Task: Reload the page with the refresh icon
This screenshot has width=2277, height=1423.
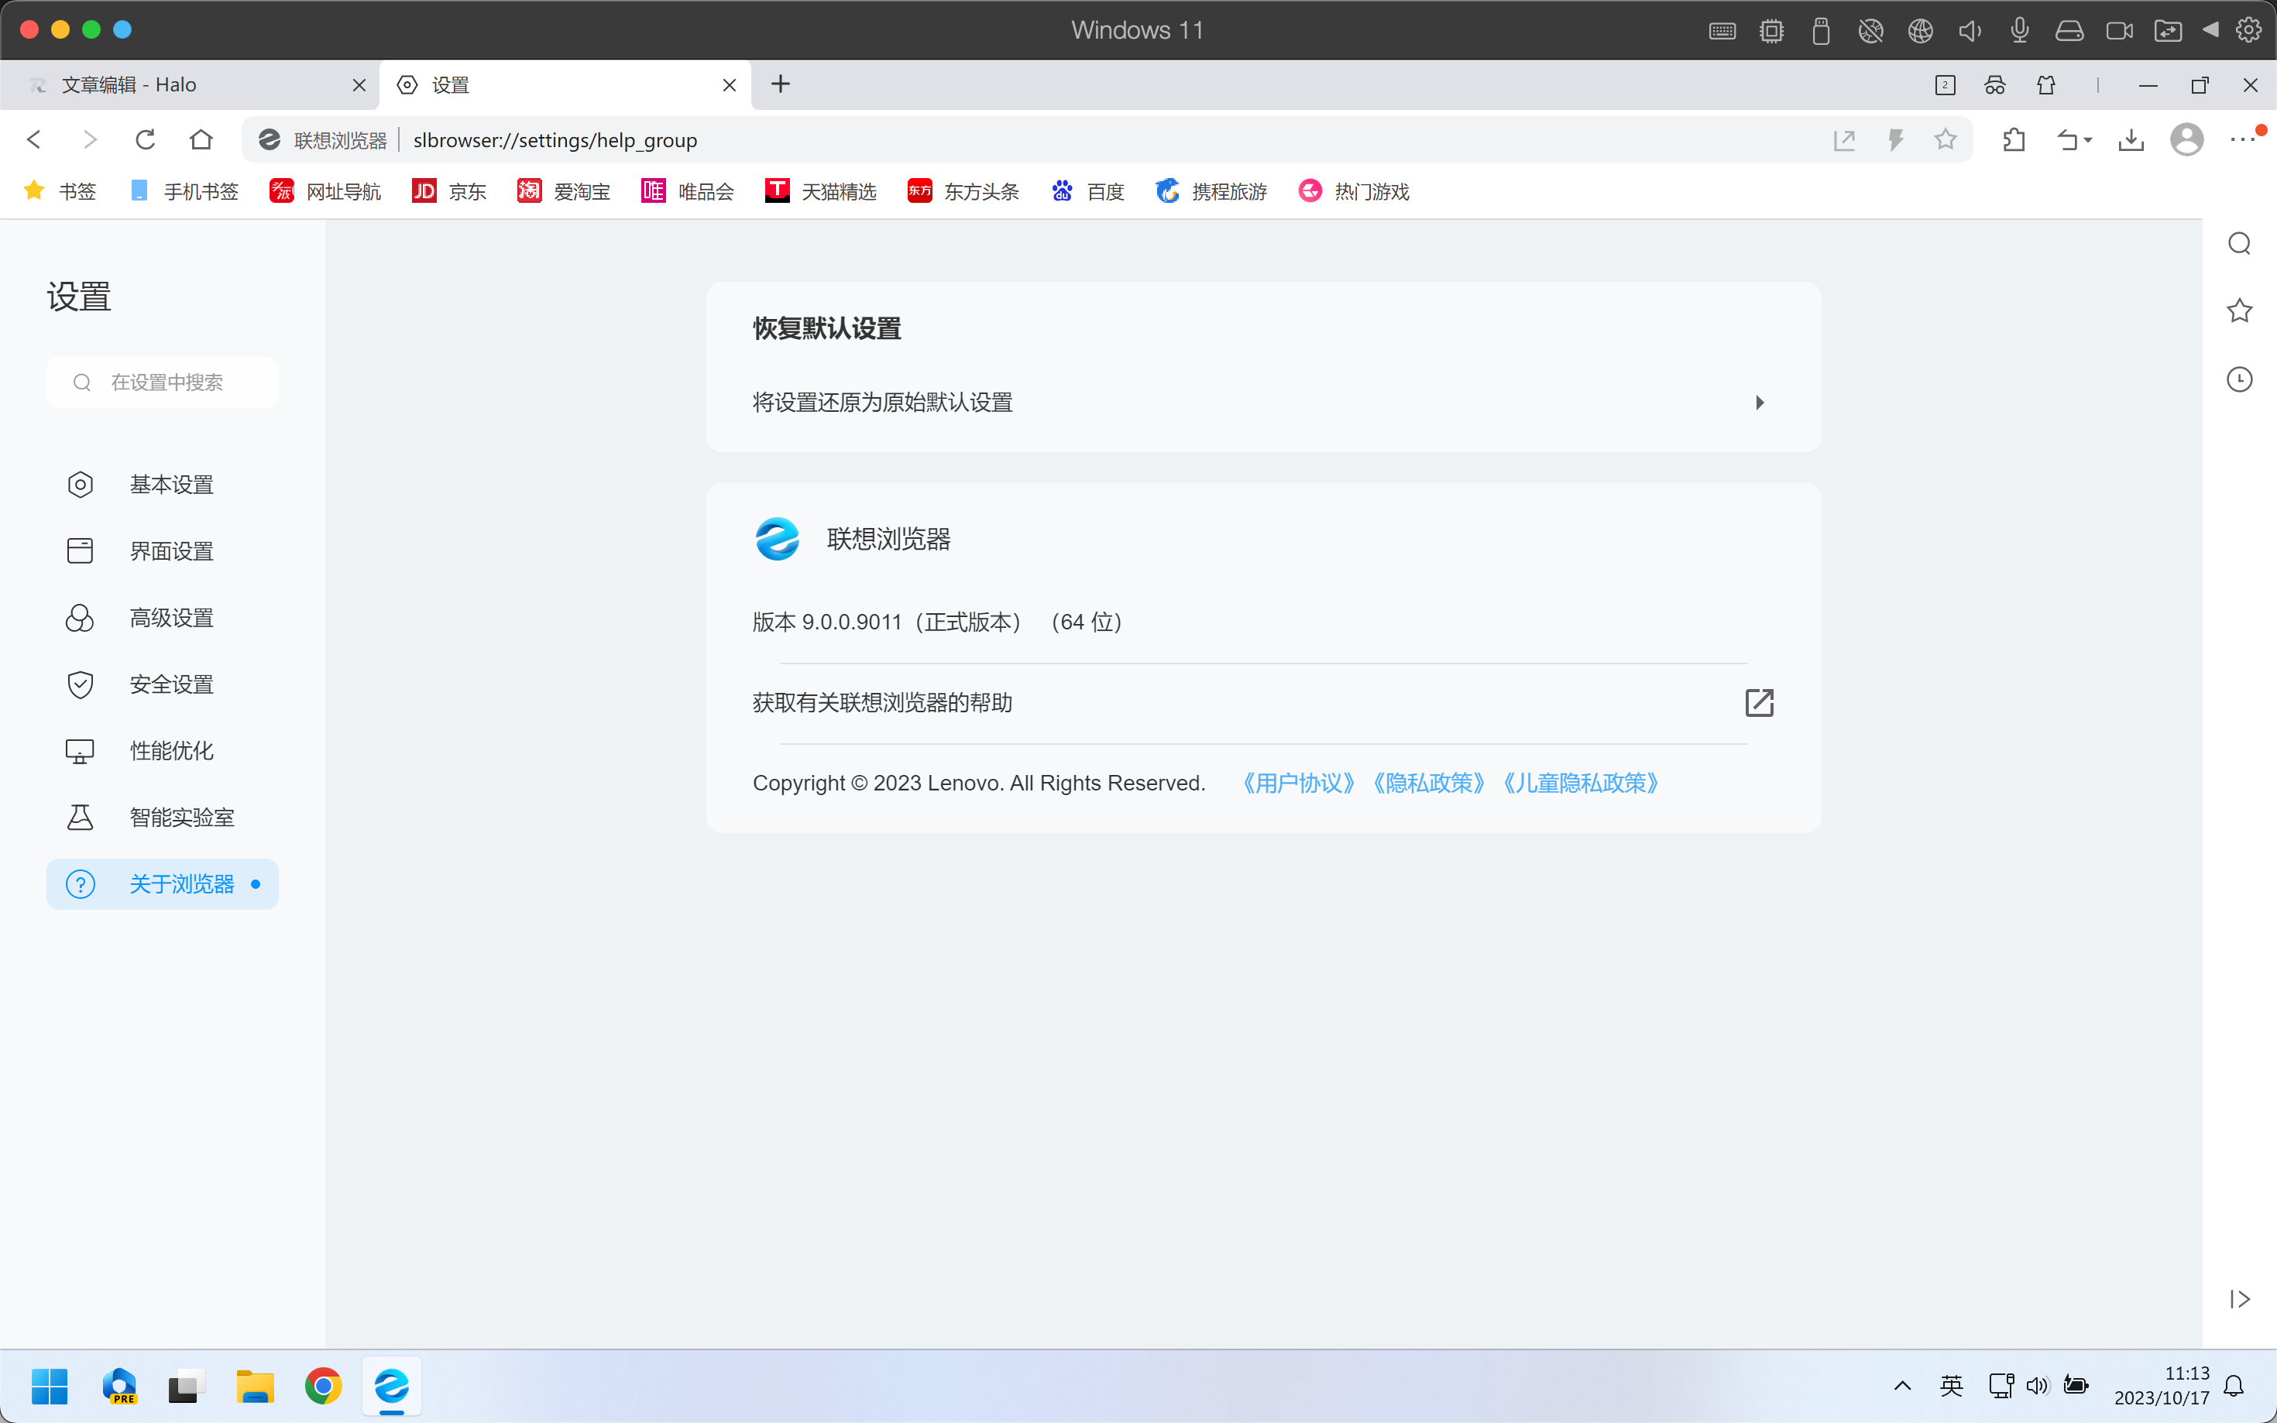Action: (x=145, y=139)
